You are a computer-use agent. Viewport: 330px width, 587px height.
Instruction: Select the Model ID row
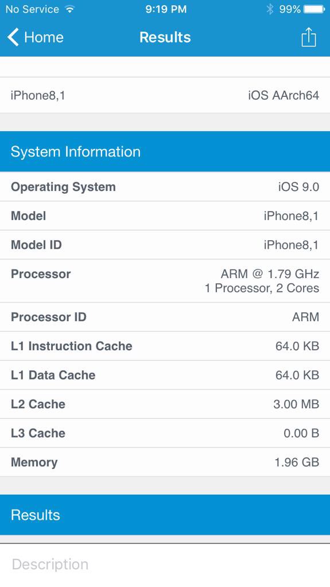pyautogui.click(x=165, y=245)
